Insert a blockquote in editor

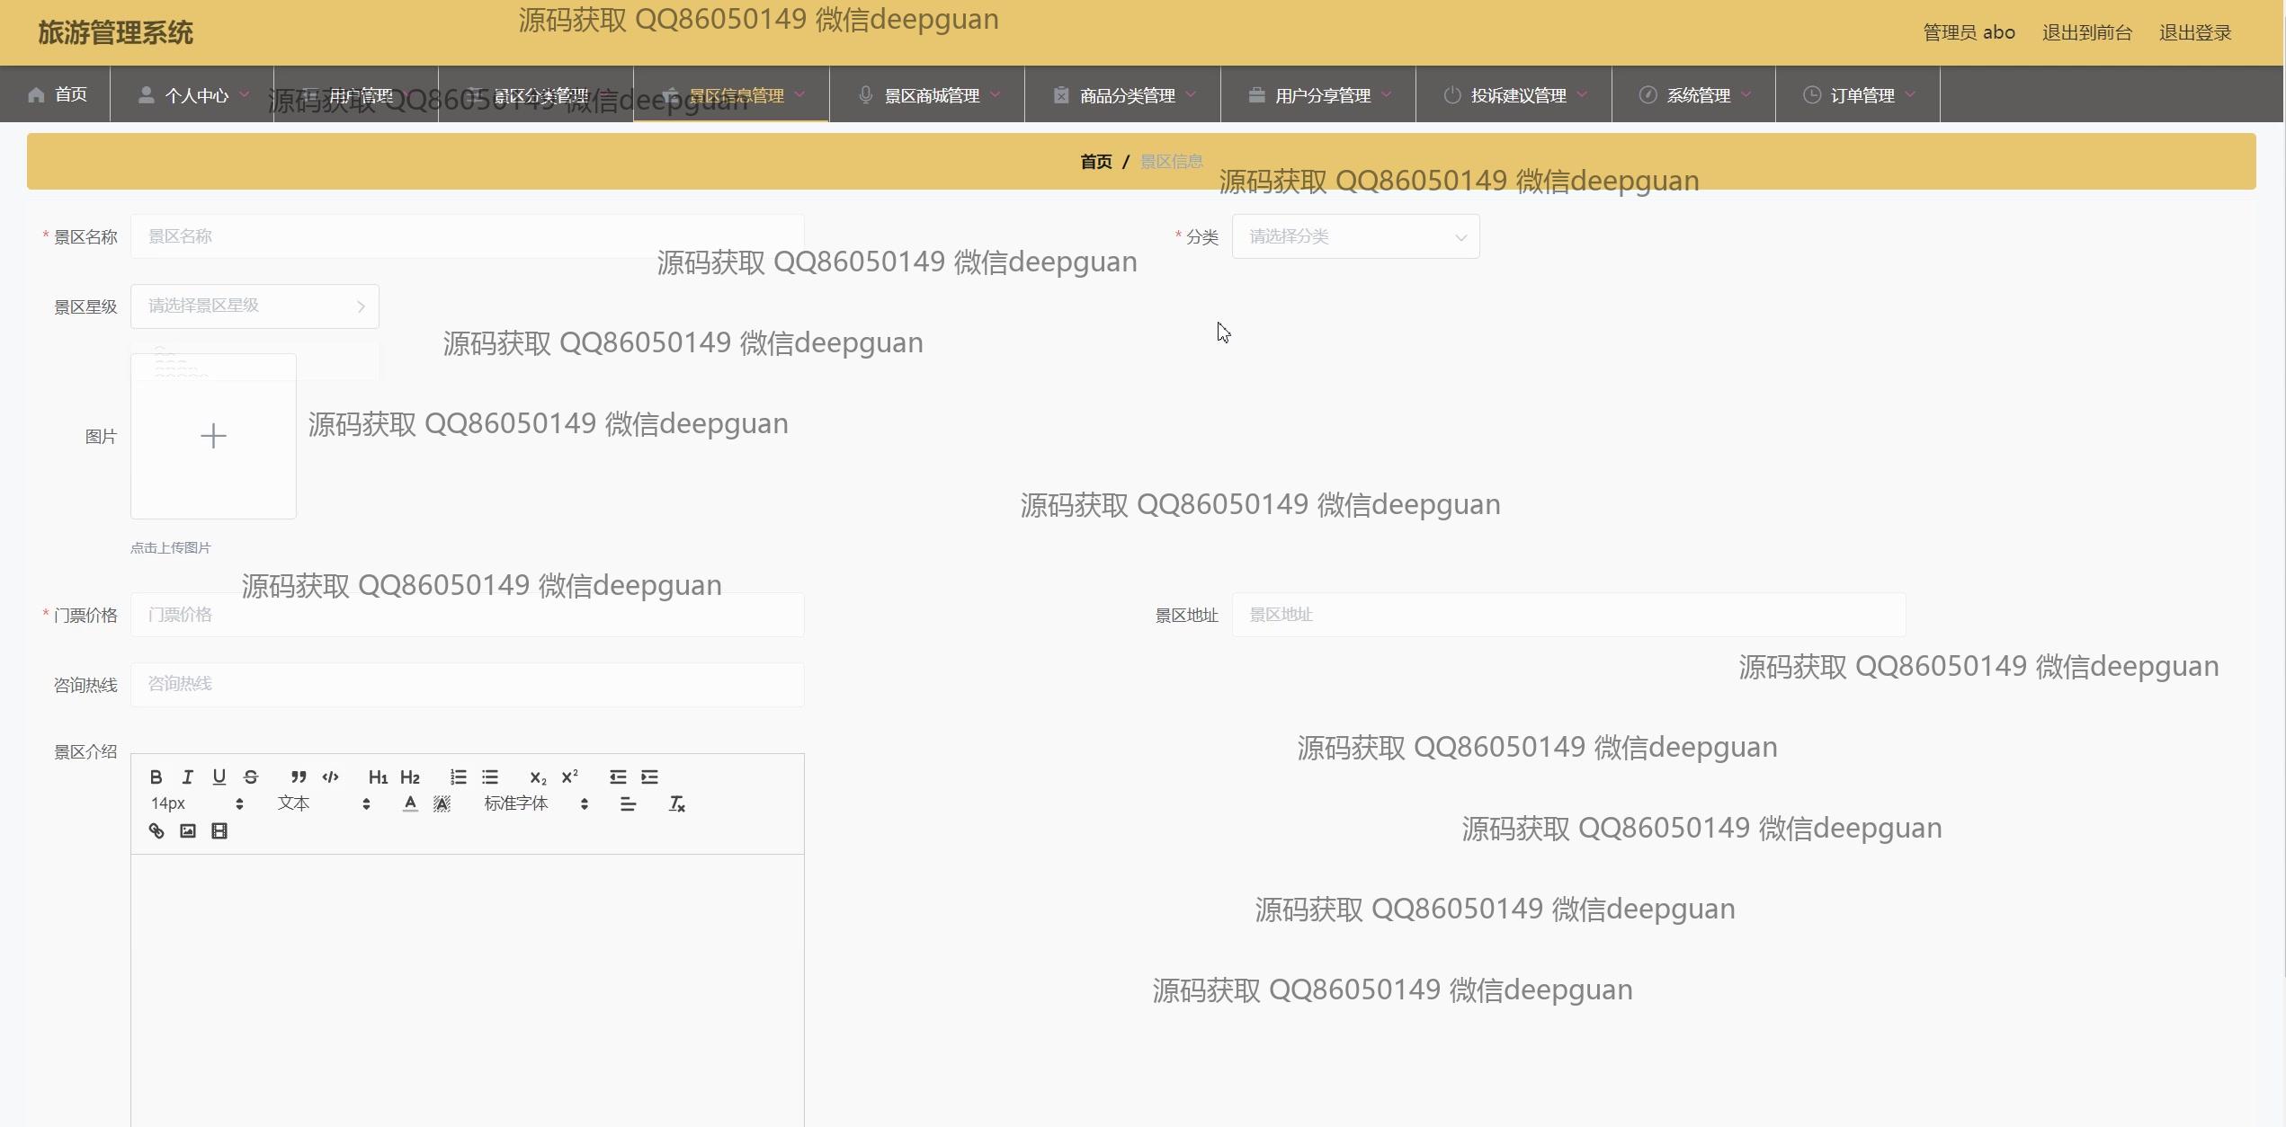coord(299,776)
